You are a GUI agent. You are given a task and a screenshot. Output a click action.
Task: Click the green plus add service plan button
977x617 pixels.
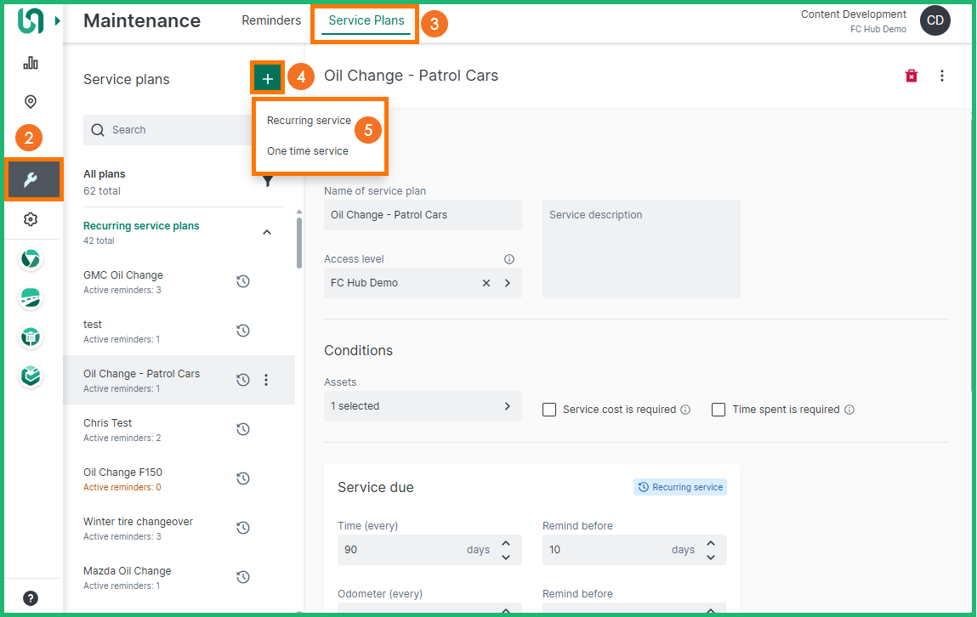point(268,79)
